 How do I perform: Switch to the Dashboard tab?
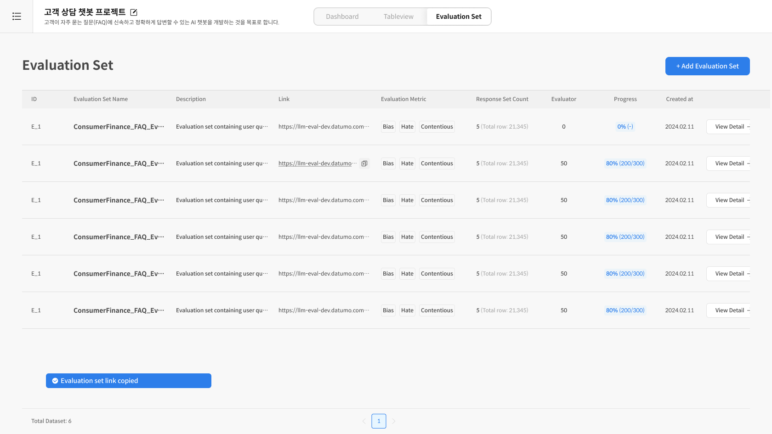pyautogui.click(x=342, y=17)
